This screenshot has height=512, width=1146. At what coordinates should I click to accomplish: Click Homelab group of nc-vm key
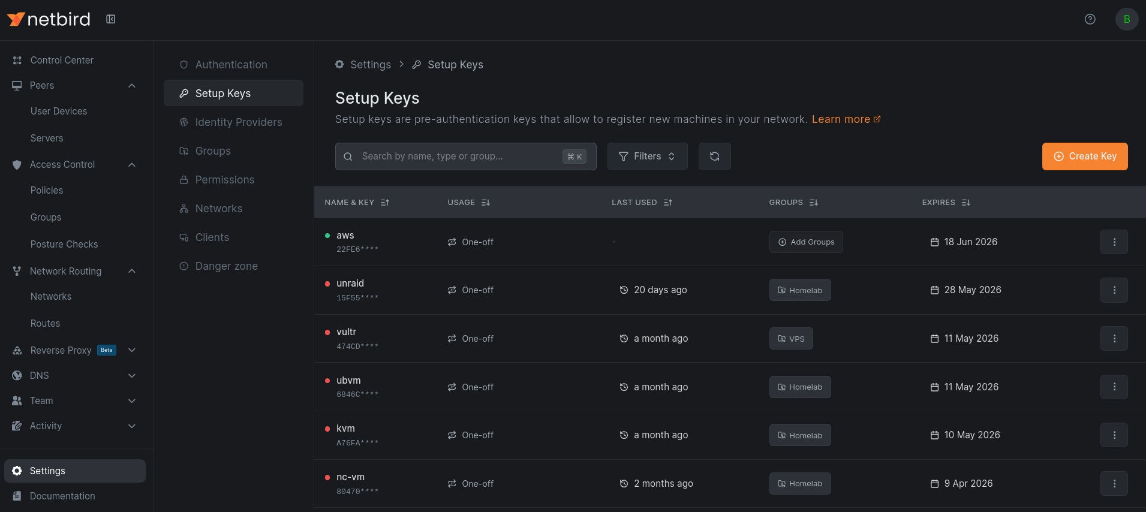pyautogui.click(x=800, y=484)
